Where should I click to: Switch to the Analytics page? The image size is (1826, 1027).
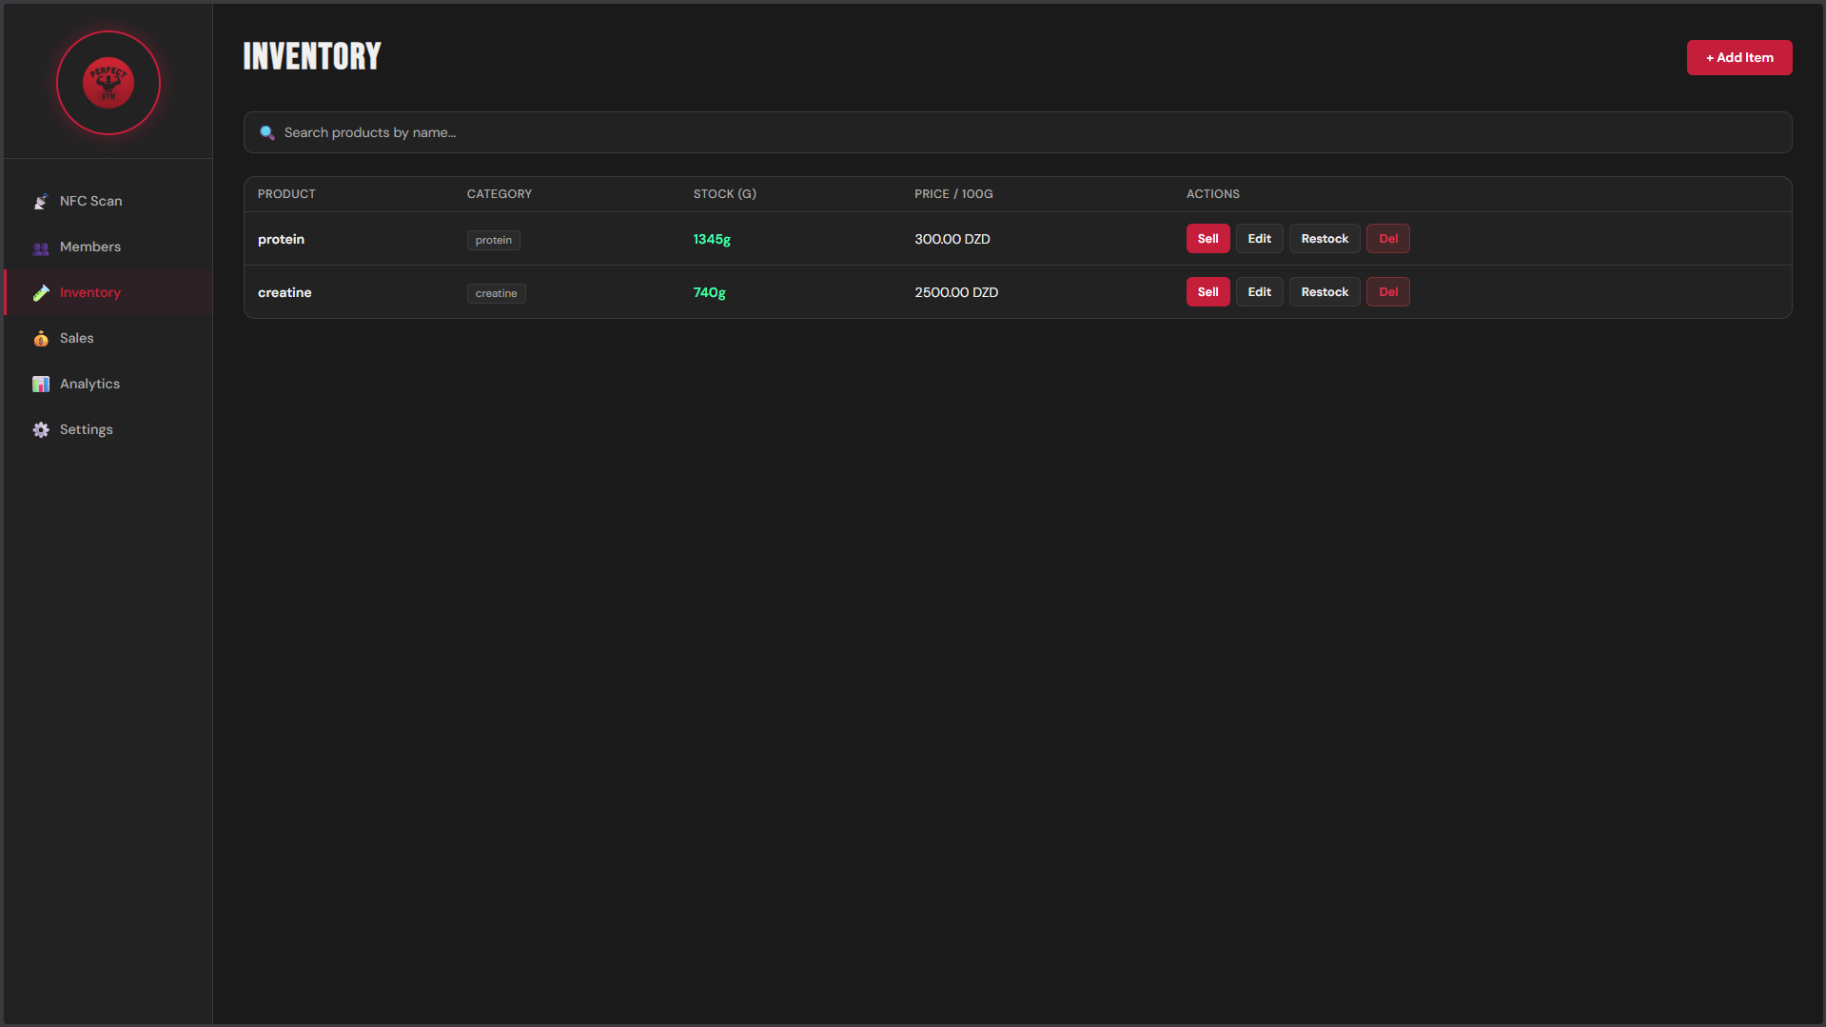point(108,384)
